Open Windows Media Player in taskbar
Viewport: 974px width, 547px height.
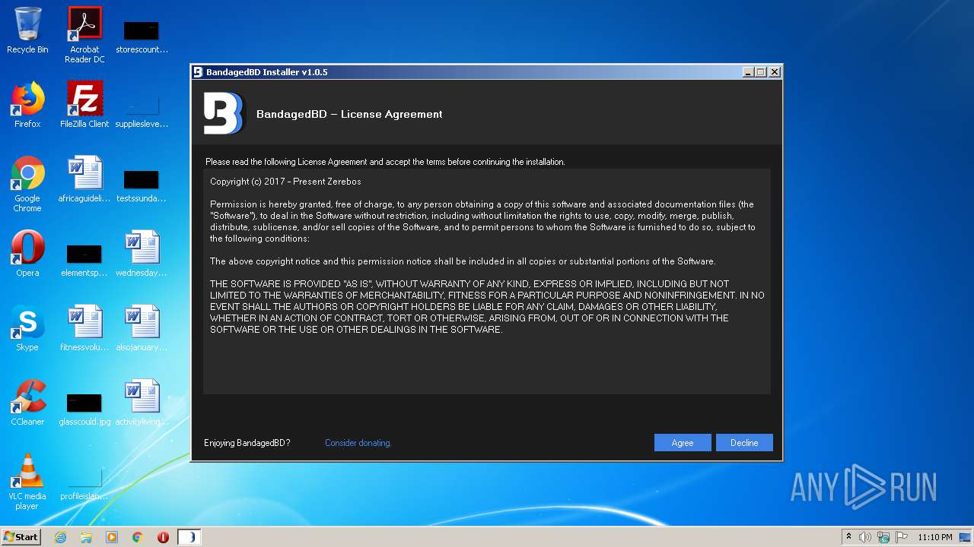pyautogui.click(x=112, y=537)
